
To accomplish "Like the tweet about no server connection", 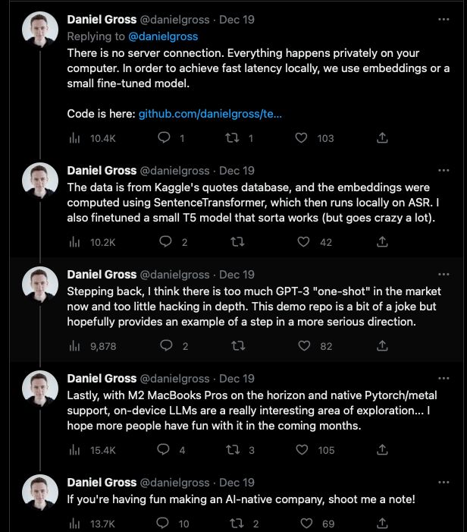I will click(x=302, y=138).
